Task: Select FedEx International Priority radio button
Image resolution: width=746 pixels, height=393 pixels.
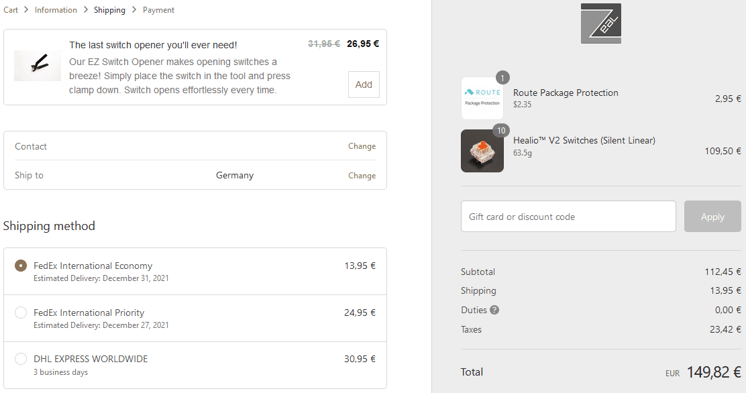Action: pyautogui.click(x=20, y=313)
